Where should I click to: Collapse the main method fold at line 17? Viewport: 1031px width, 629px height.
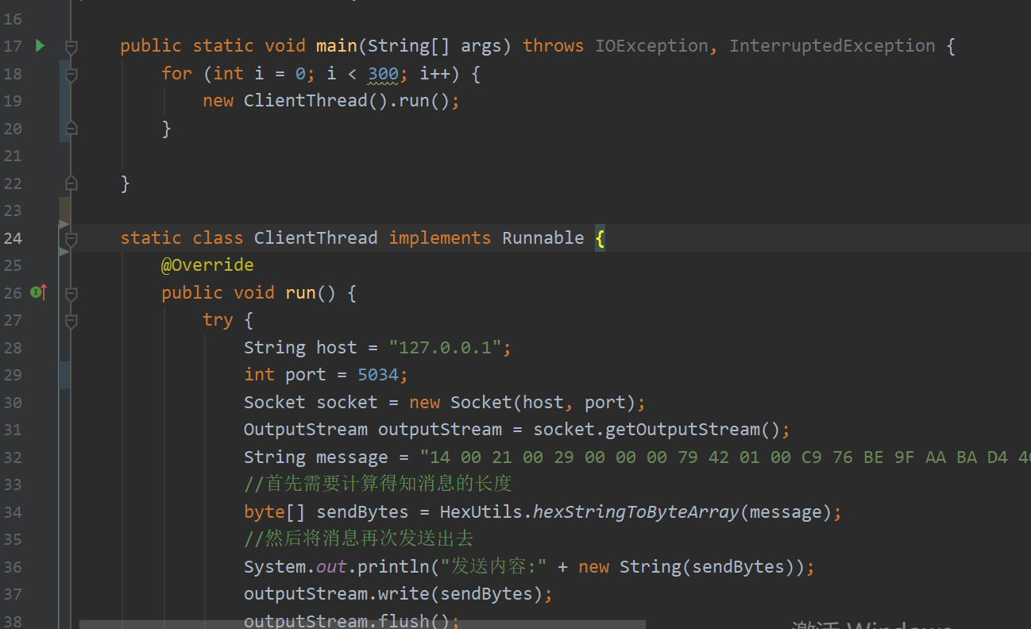[70, 46]
